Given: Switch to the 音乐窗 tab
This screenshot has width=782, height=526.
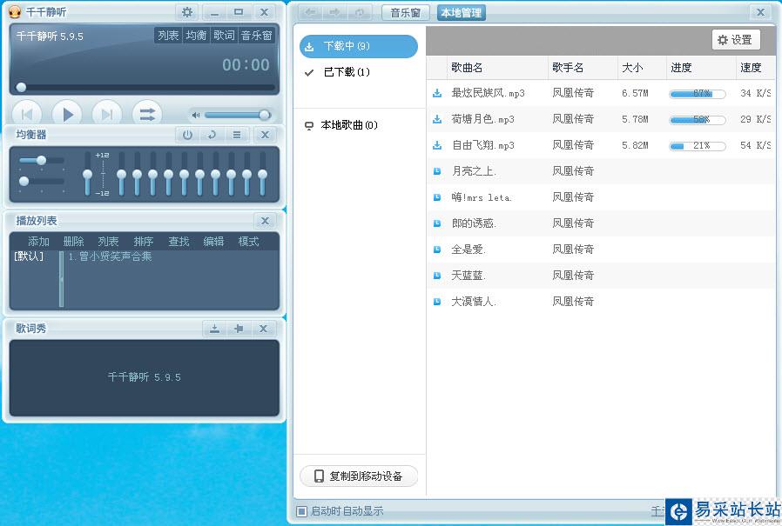Looking at the screenshot, I should point(405,13).
